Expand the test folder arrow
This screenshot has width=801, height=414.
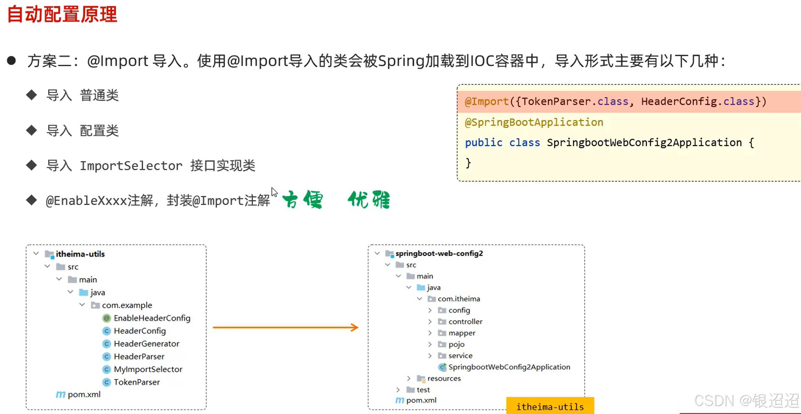398,390
